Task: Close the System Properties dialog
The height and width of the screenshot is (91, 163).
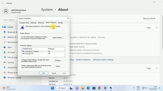Action: 68,18
